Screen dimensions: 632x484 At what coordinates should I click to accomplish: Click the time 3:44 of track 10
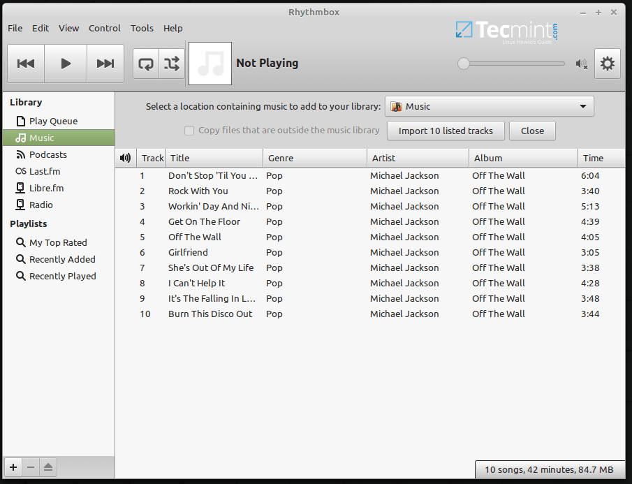pos(590,314)
